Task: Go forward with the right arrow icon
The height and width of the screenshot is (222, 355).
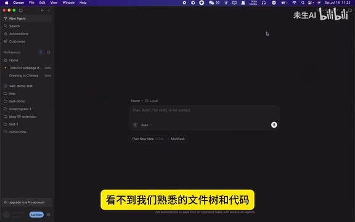Action: coord(49,10)
